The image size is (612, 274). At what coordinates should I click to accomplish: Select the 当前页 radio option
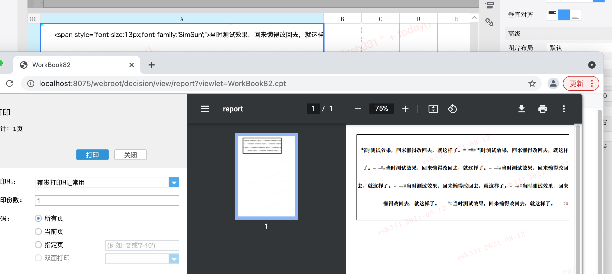tap(38, 232)
